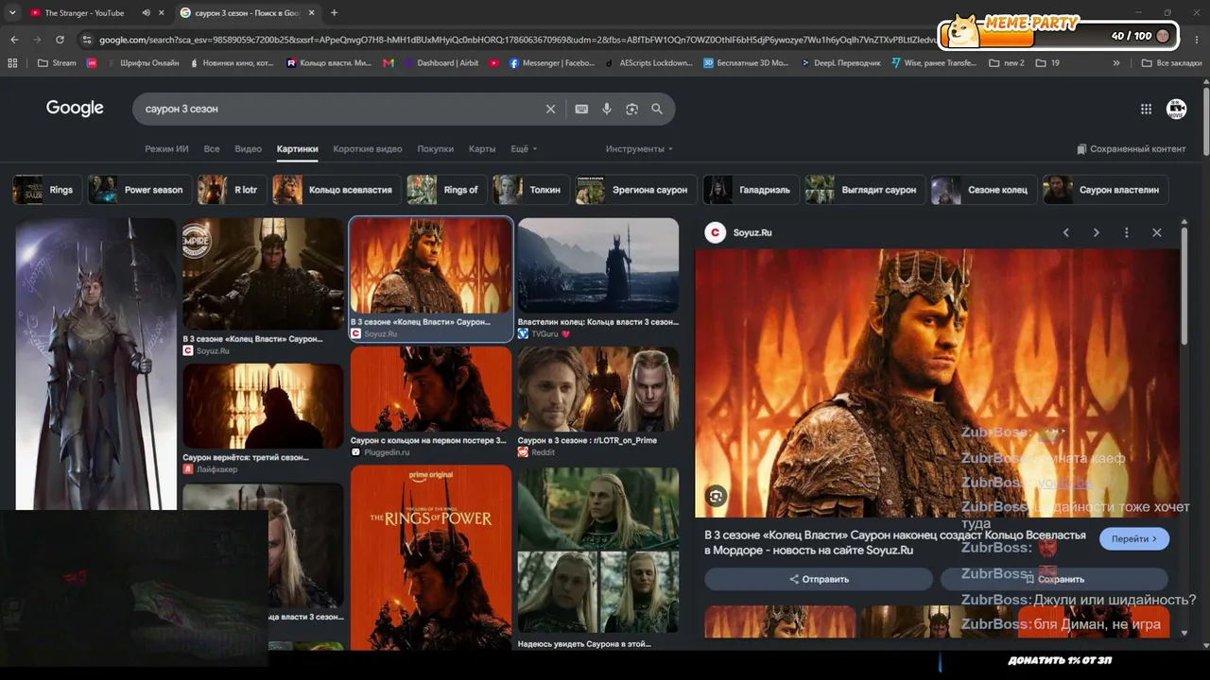This screenshot has height=680, width=1210.
Task: Open the Gmail bookmark icon
Action: point(388,63)
